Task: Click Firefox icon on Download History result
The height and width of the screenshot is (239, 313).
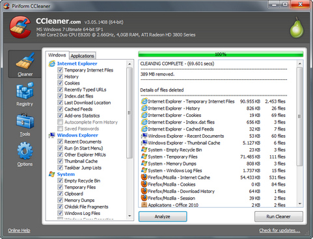Action: 144,191
